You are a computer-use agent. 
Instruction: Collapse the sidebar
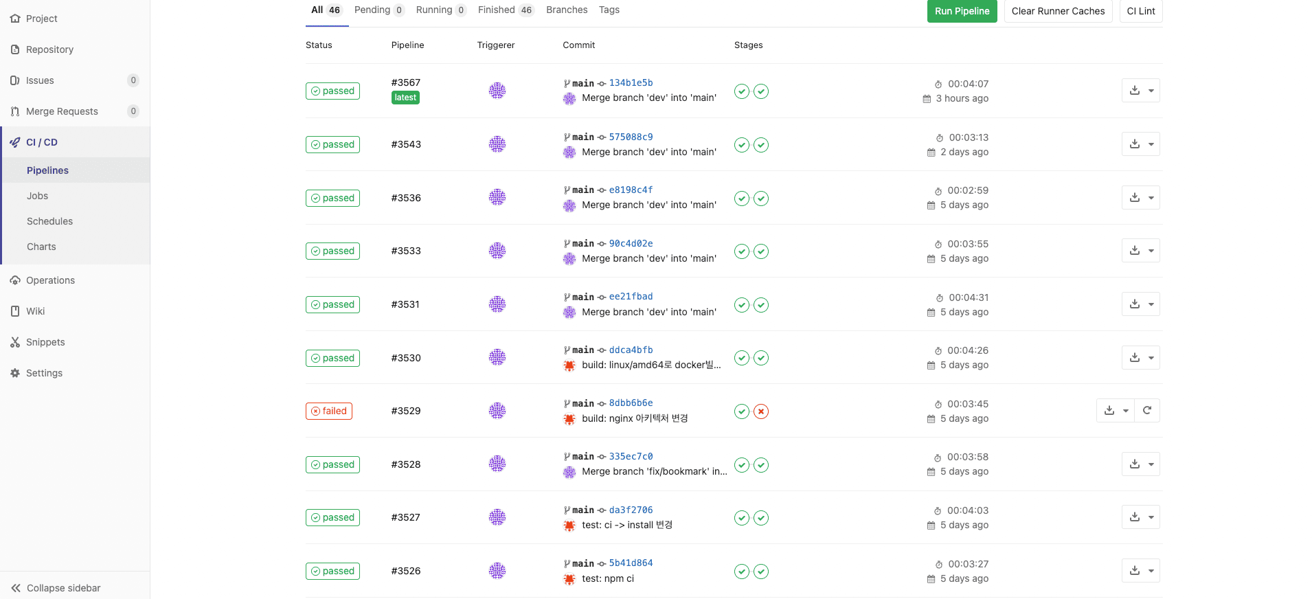pos(56,588)
